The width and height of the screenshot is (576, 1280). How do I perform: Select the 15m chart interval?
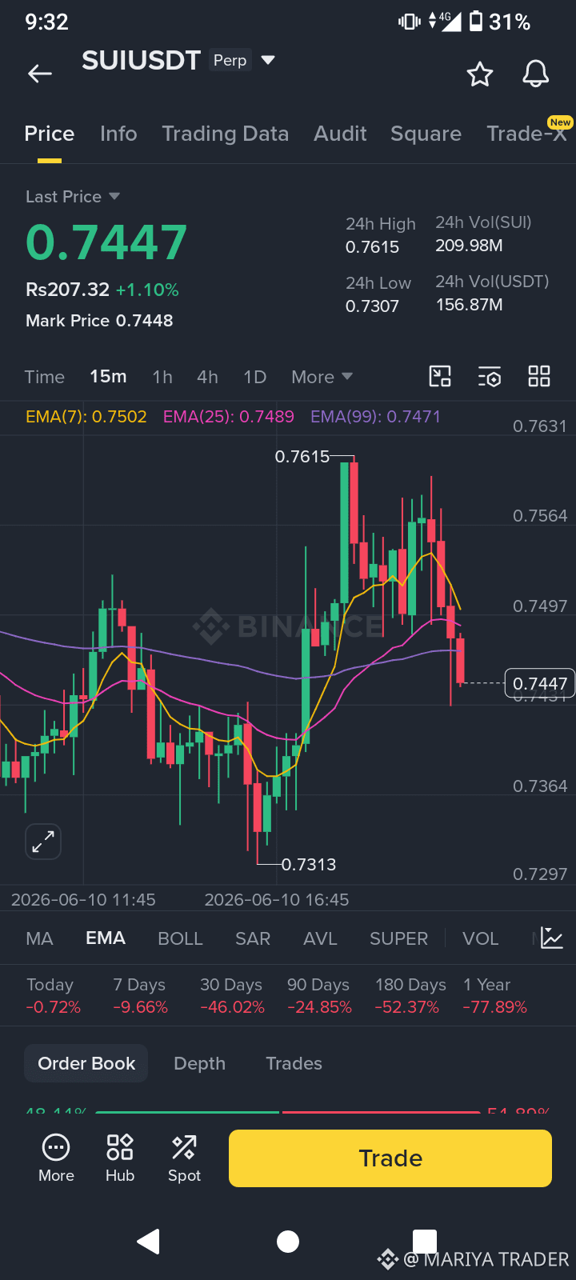point(108,376)
